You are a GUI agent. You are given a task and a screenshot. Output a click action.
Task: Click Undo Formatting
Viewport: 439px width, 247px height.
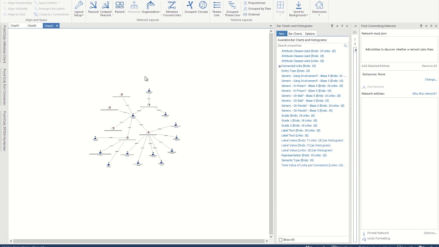point(376,239)
